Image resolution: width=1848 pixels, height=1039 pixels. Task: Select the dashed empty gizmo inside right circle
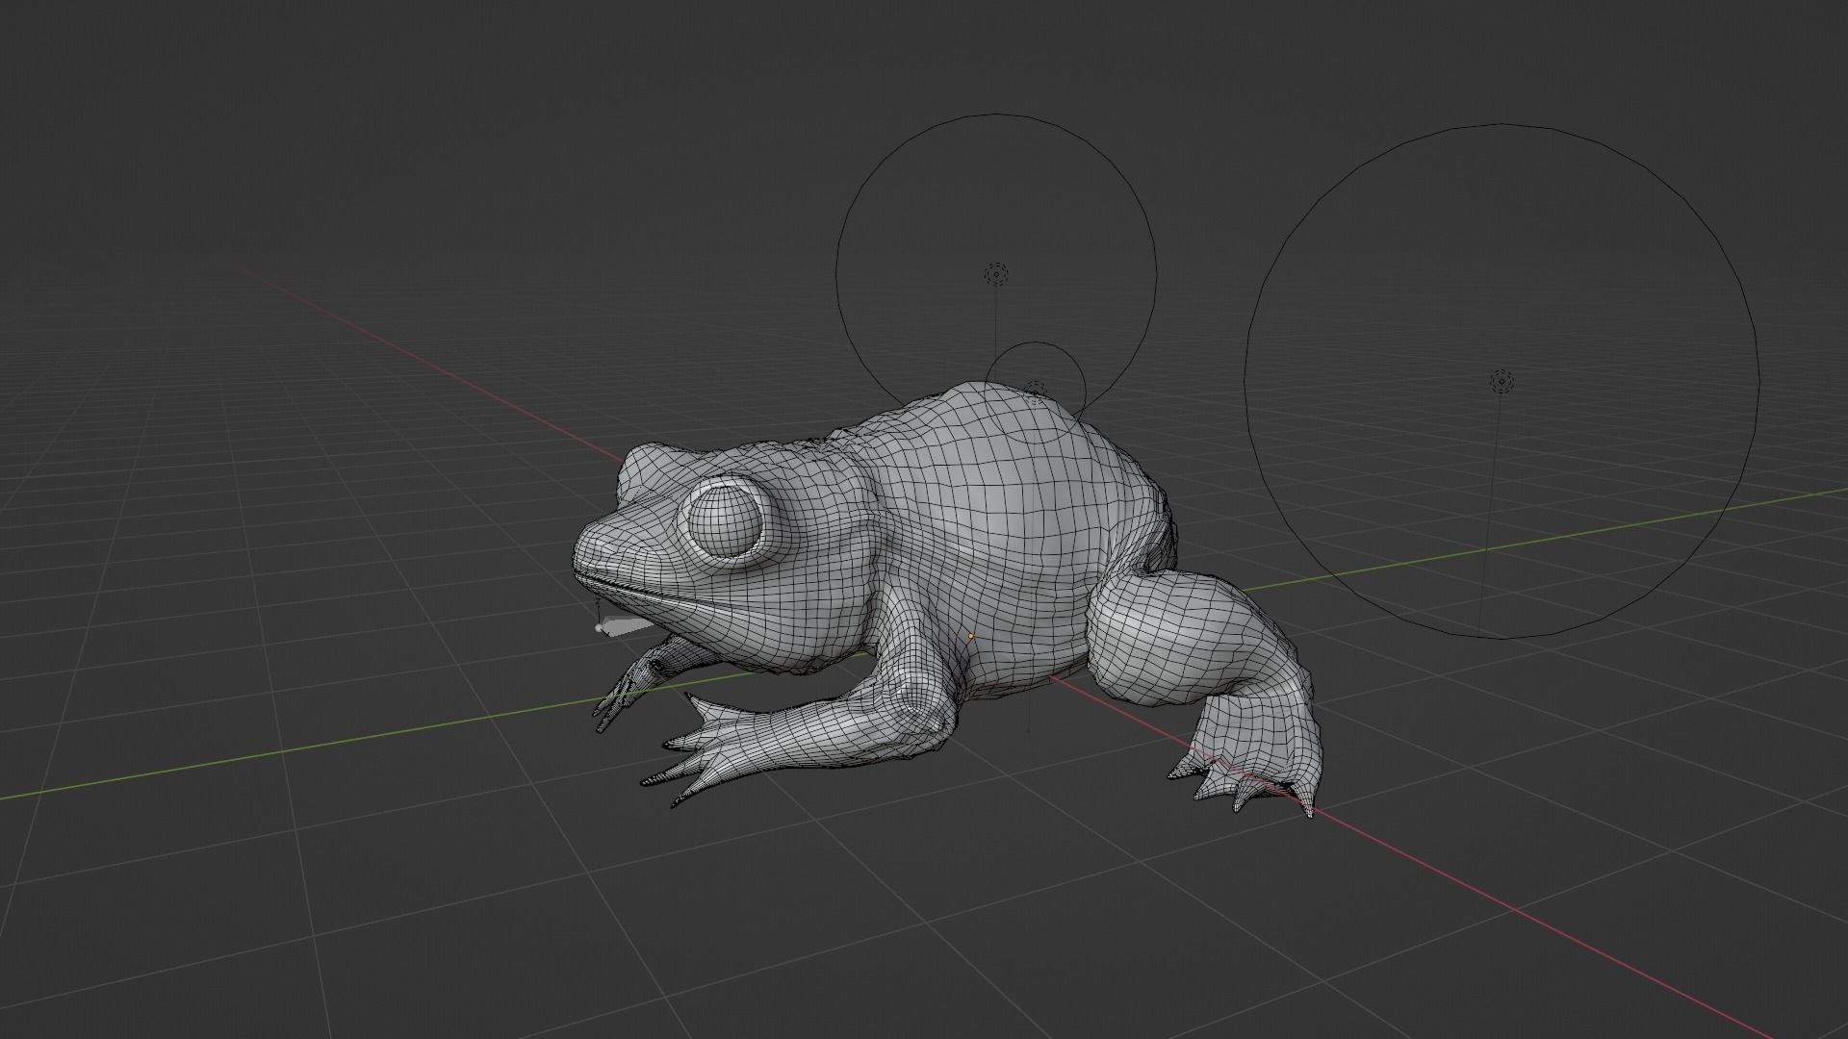click(x=1500, y=383)
